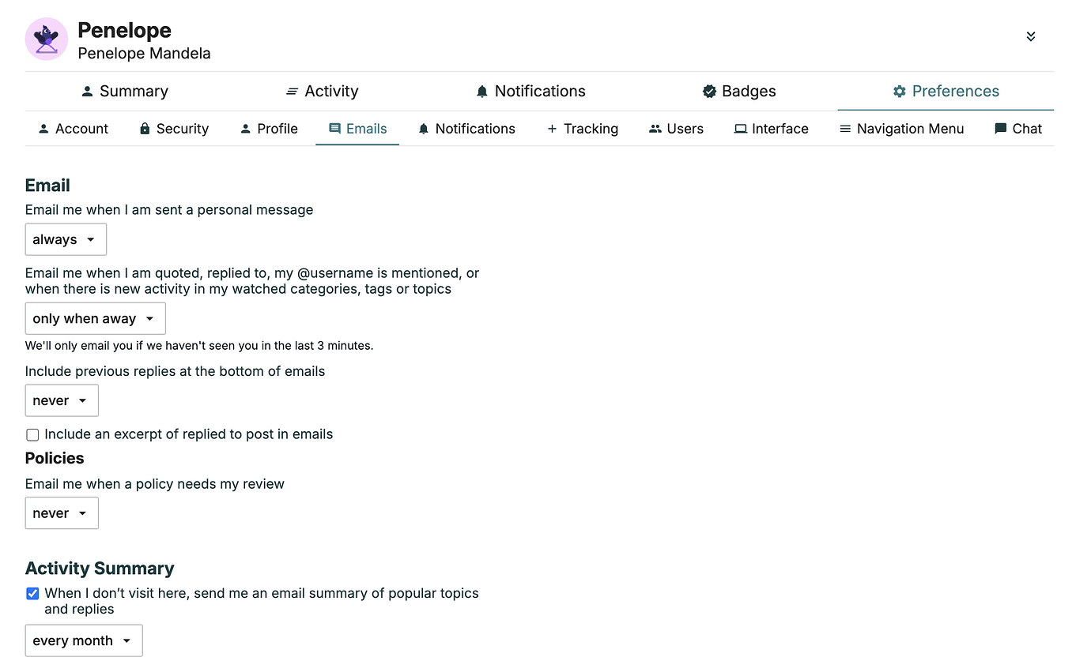Open the policy review 'never' dropdown
The height and width of the screenshot is (657, 1091).
(x=62, y=512)
